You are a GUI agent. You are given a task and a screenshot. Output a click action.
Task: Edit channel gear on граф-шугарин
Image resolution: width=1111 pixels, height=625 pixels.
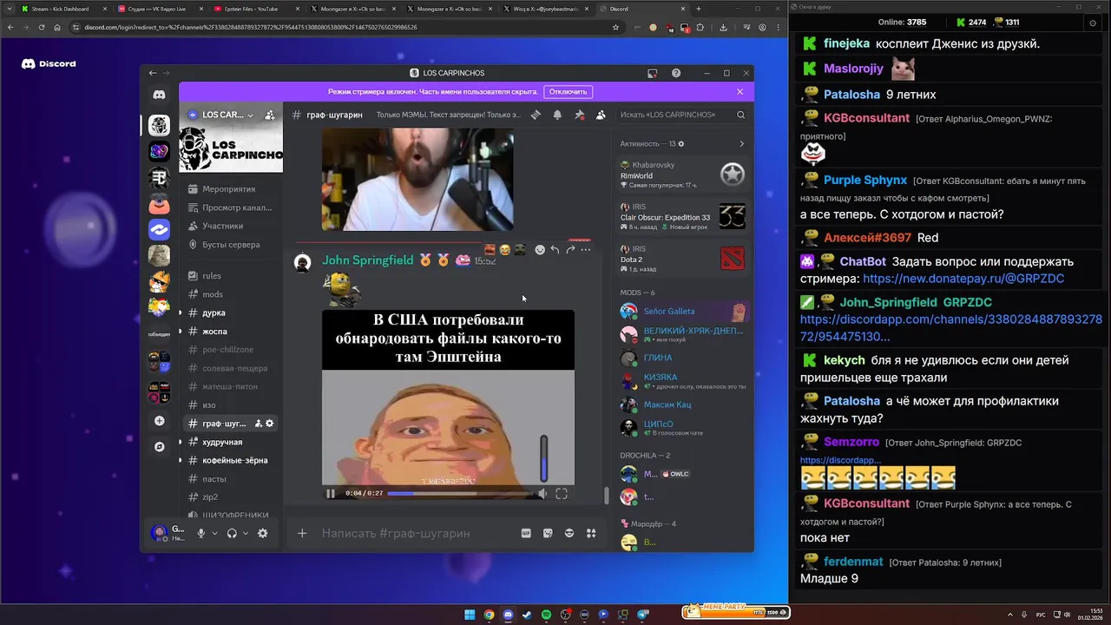[x=270, y=424]
